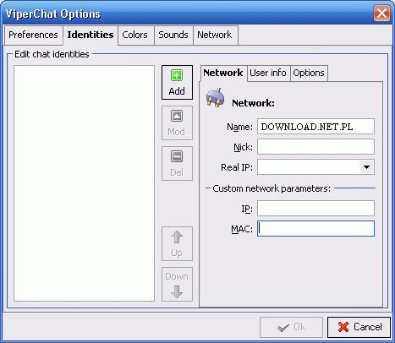Viewport: 395px width, 343px height.
Task: Click the network plug icon
Action: pyautogui.click(x=216, y=98)
